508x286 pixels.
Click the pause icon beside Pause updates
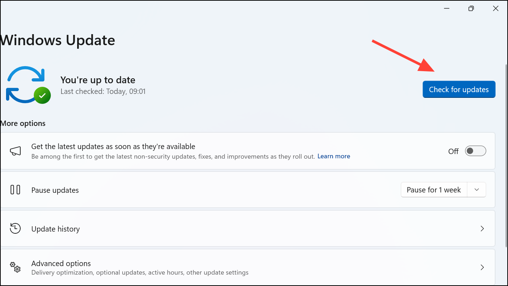[x=15, y=190]
